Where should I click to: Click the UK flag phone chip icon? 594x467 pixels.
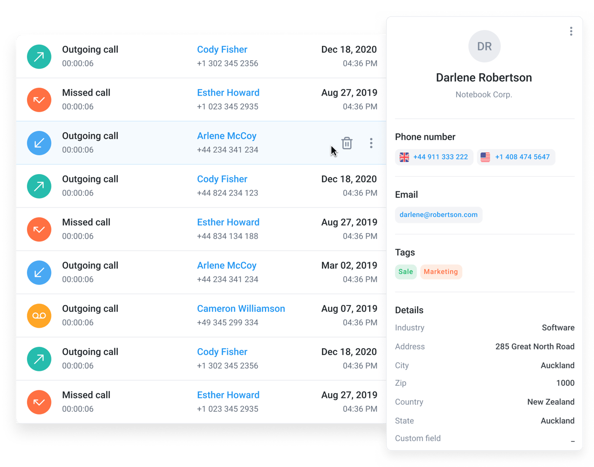(x=405, y=157)
